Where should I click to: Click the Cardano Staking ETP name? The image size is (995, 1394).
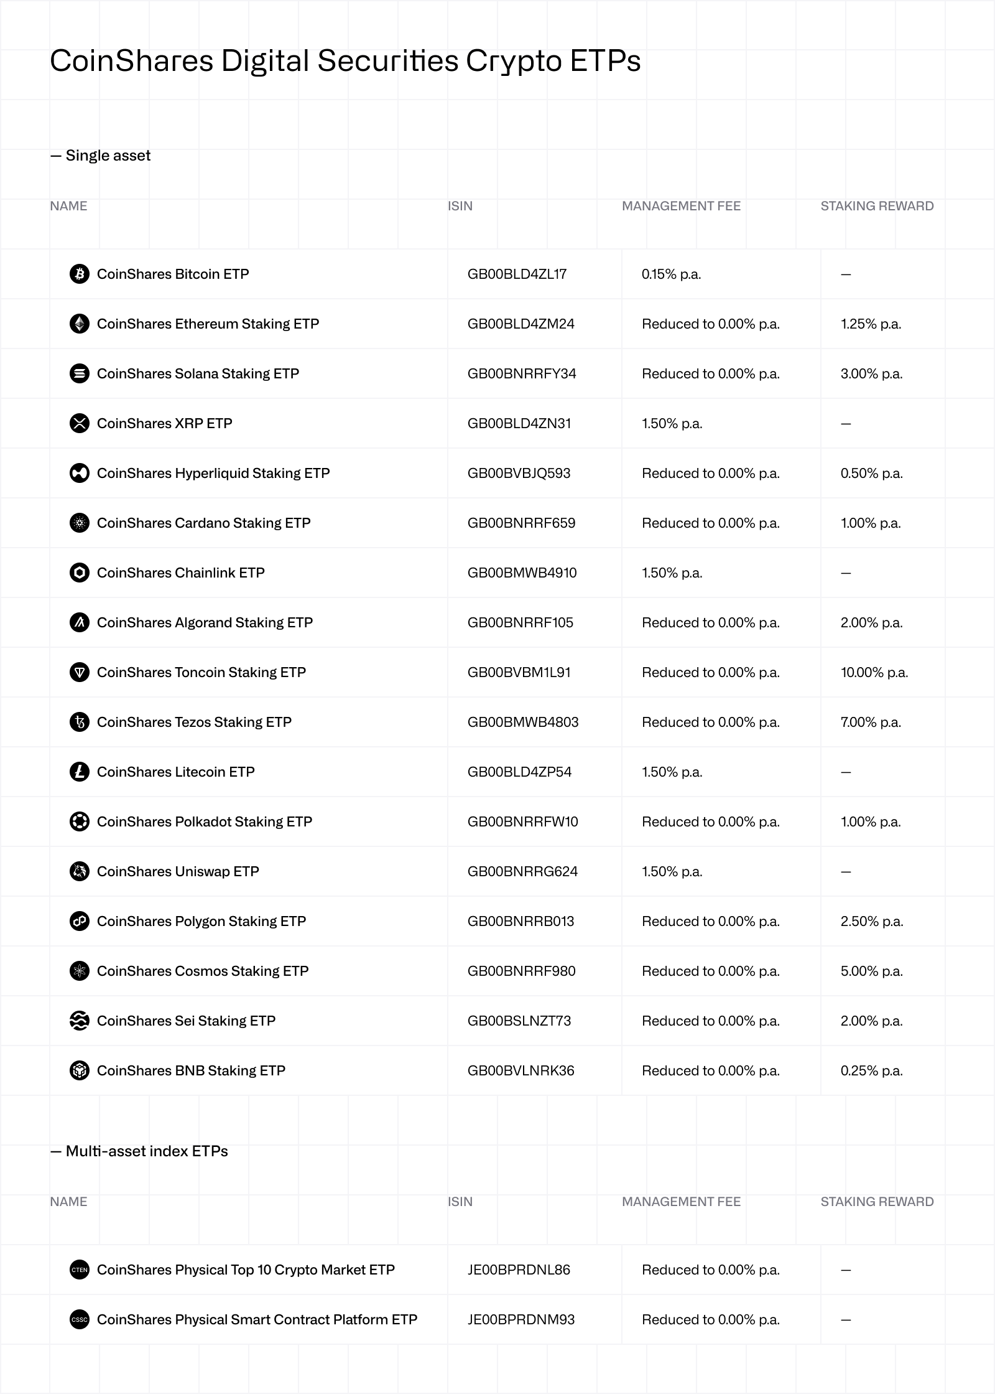204,523
